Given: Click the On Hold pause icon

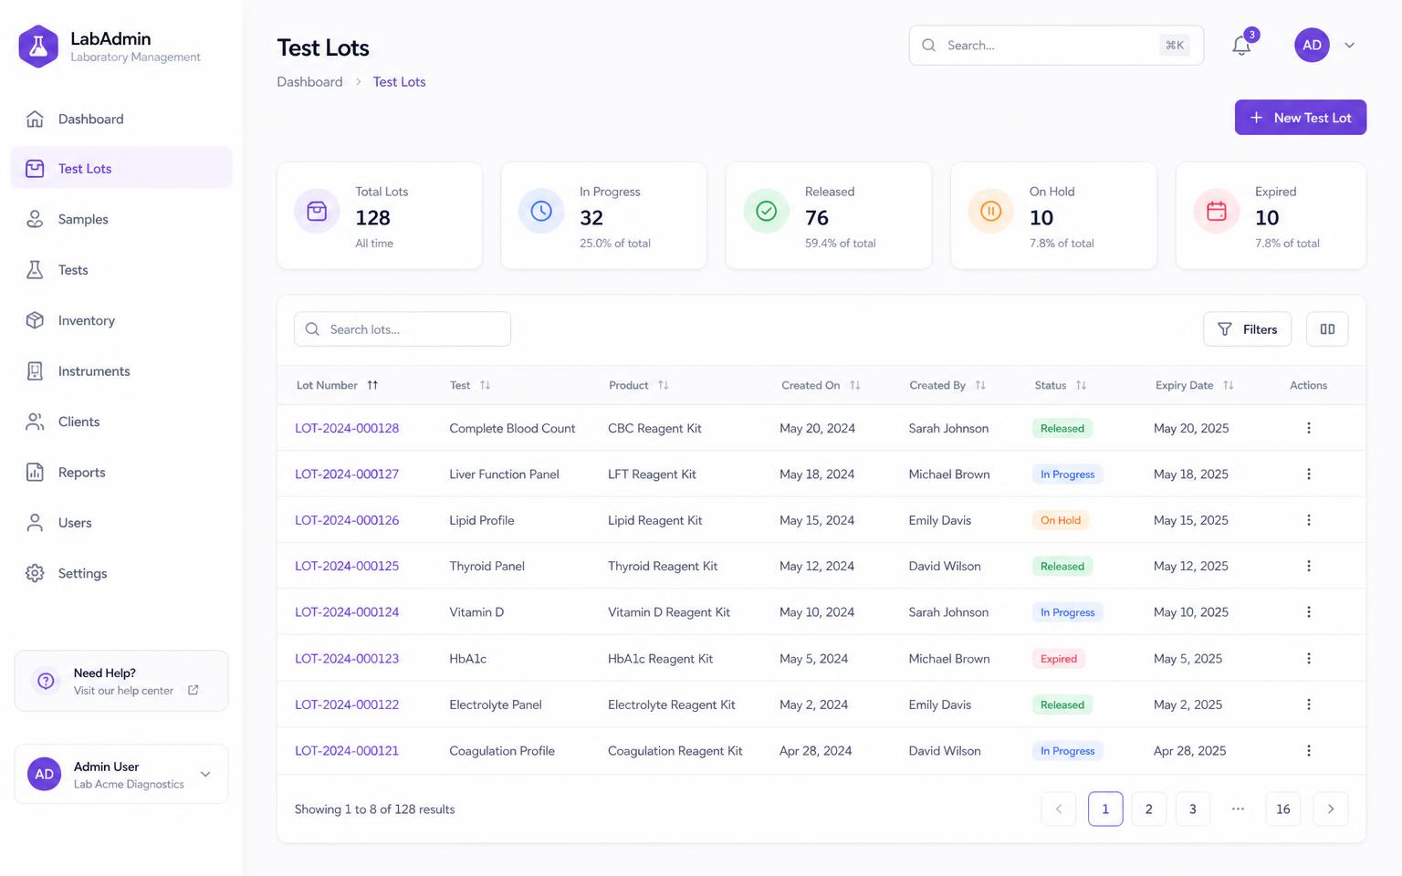Looking at the screenshot, I should [991, 212].
